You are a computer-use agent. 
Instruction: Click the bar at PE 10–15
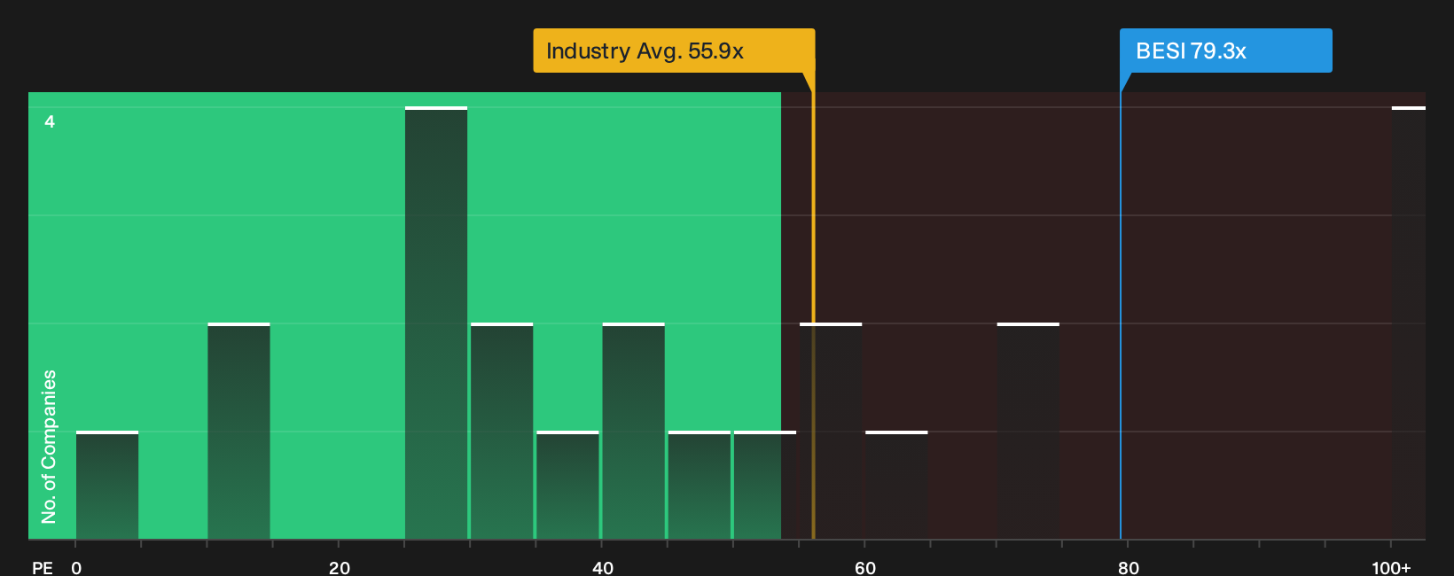[238, 431]
